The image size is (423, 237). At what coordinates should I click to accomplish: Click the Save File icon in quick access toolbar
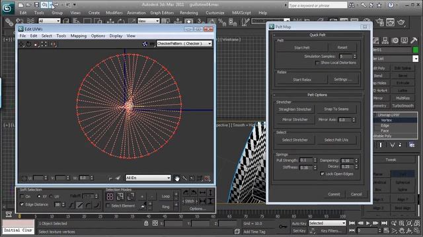(x=36, y=5)
